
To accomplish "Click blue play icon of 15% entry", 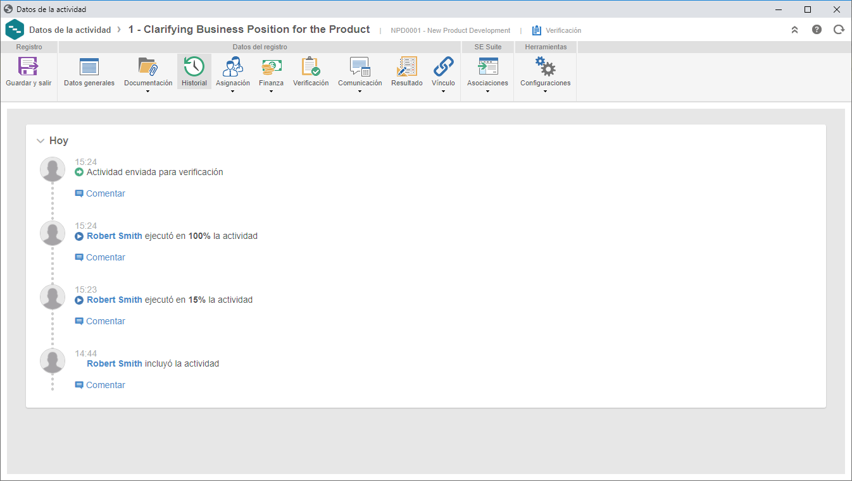I will [x=79, y=300].
